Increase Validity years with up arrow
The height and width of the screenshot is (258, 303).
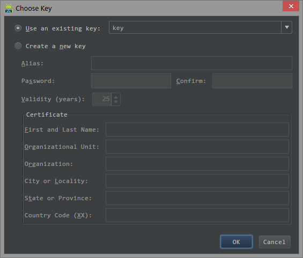(116, 97)
